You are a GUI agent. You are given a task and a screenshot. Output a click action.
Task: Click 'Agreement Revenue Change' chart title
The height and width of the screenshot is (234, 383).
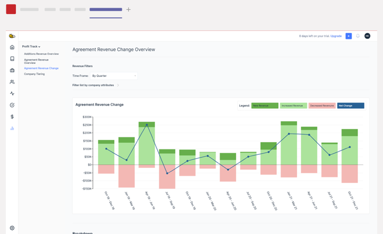coord(100,104)
